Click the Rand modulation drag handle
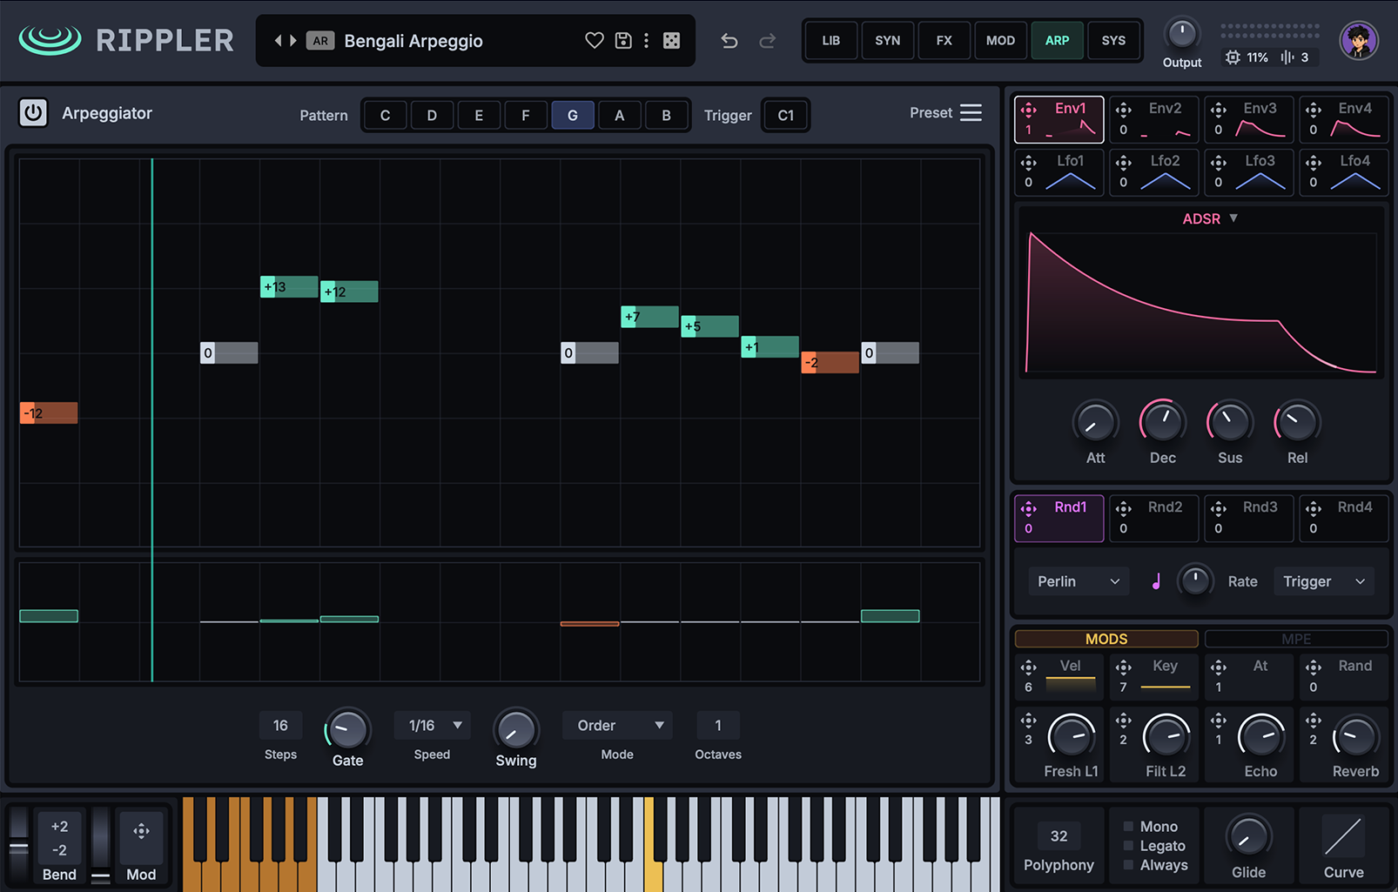Screen dimensions: 1398x892 click(1314, 667)
